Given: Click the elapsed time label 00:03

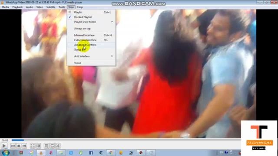Looking at the screenshot, I should pyautogui.click(x=5, y=140).
